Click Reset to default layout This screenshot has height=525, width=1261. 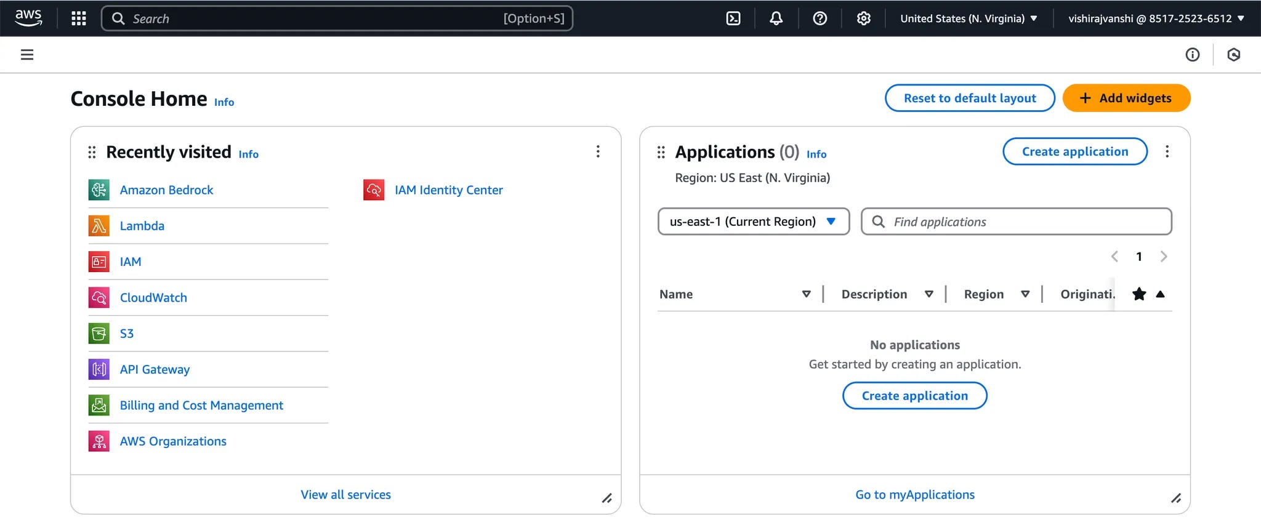(x=970, y=98)
